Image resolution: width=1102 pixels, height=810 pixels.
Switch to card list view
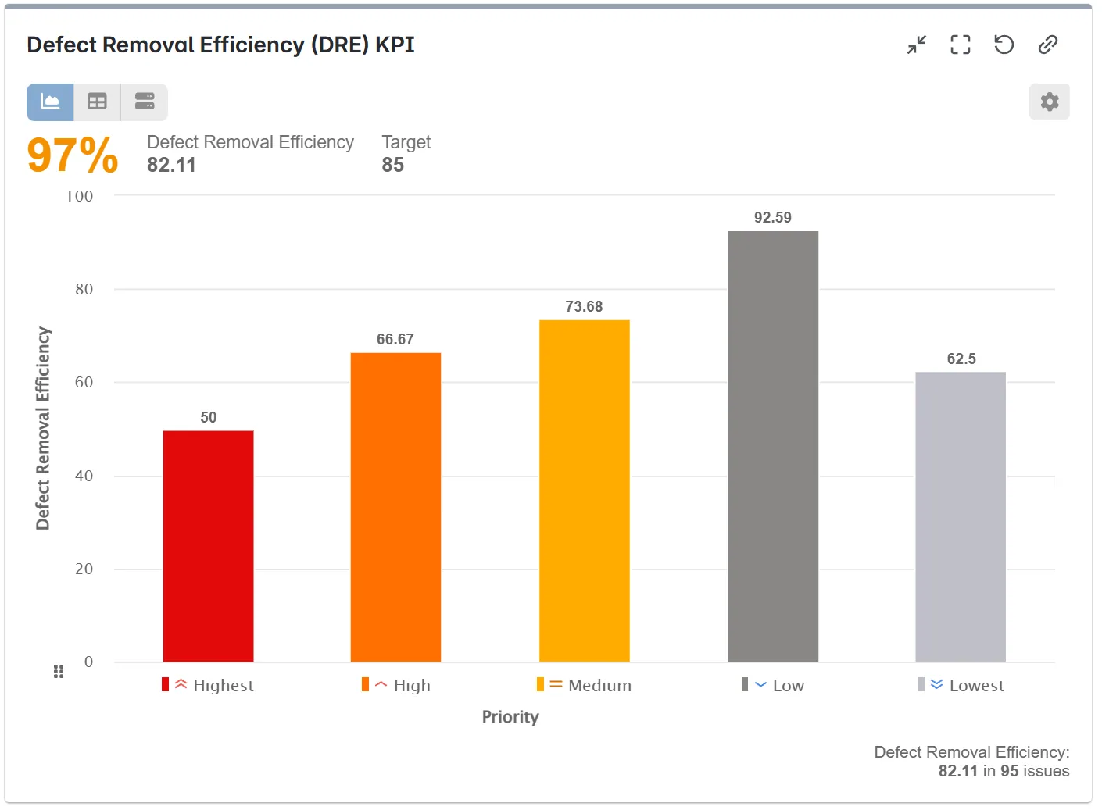click(145, 102)
